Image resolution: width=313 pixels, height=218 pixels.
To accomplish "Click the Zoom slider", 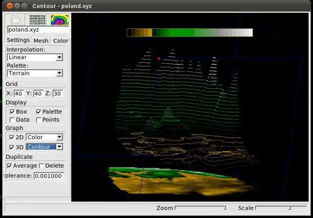I will [x=200, y=208].
